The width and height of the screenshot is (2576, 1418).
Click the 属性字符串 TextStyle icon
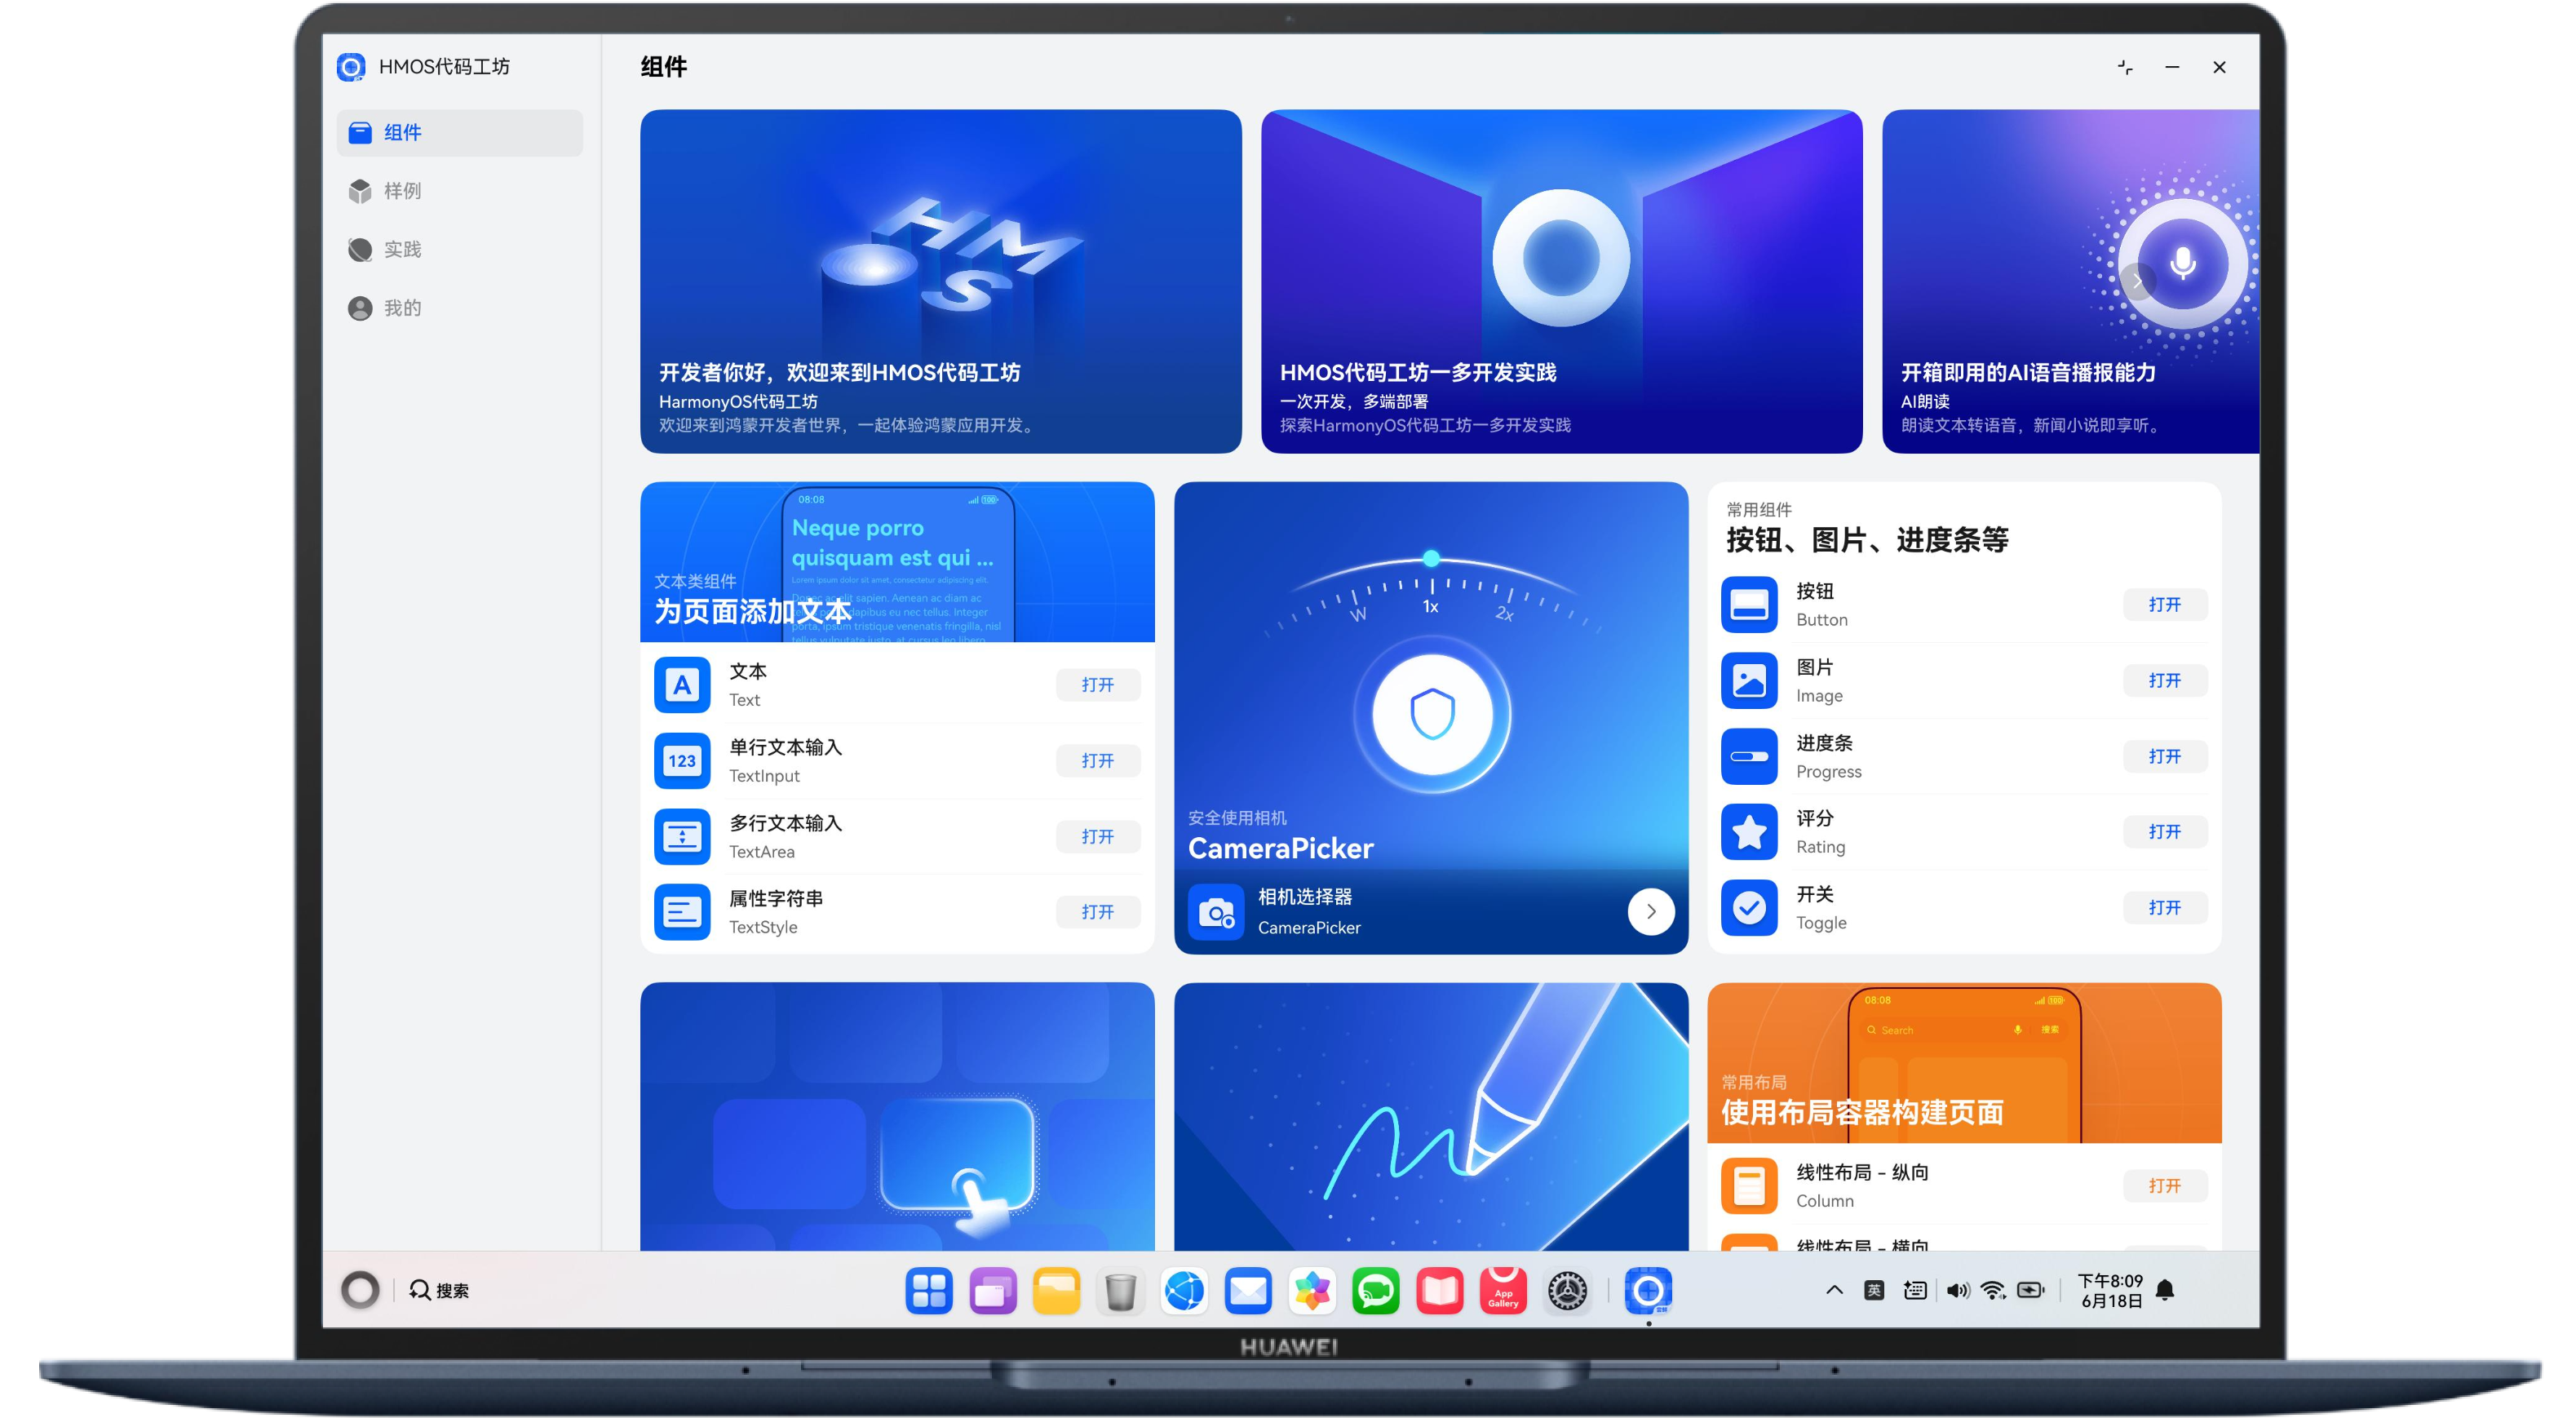pos(682,912)
